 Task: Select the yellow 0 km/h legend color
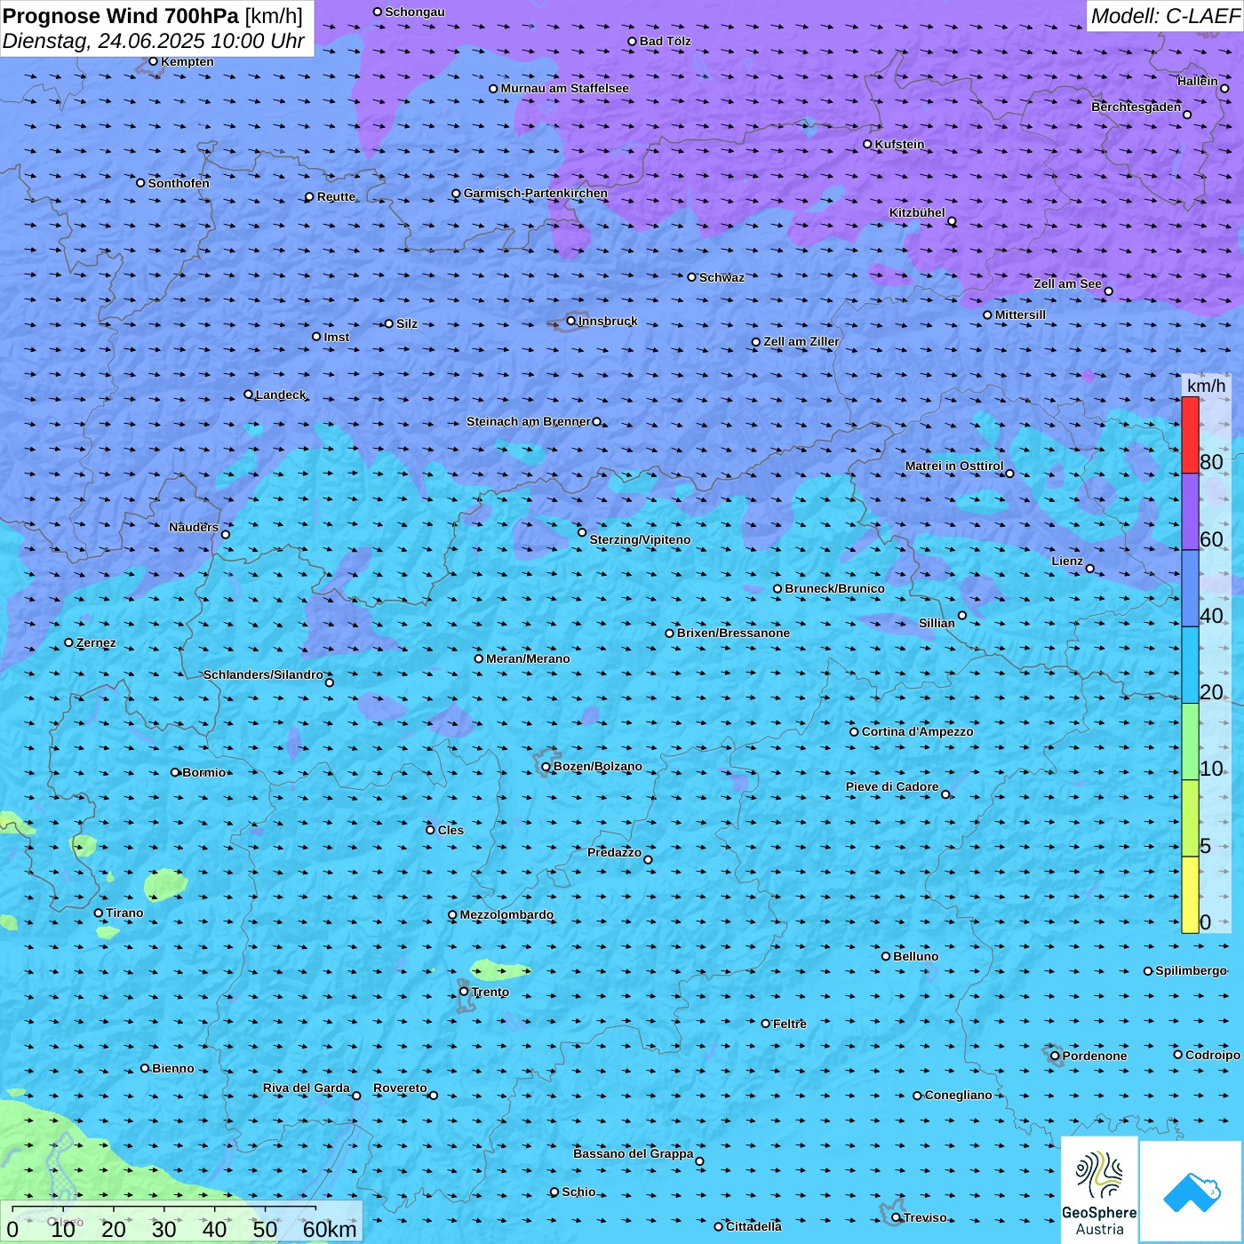(1190, 895)
